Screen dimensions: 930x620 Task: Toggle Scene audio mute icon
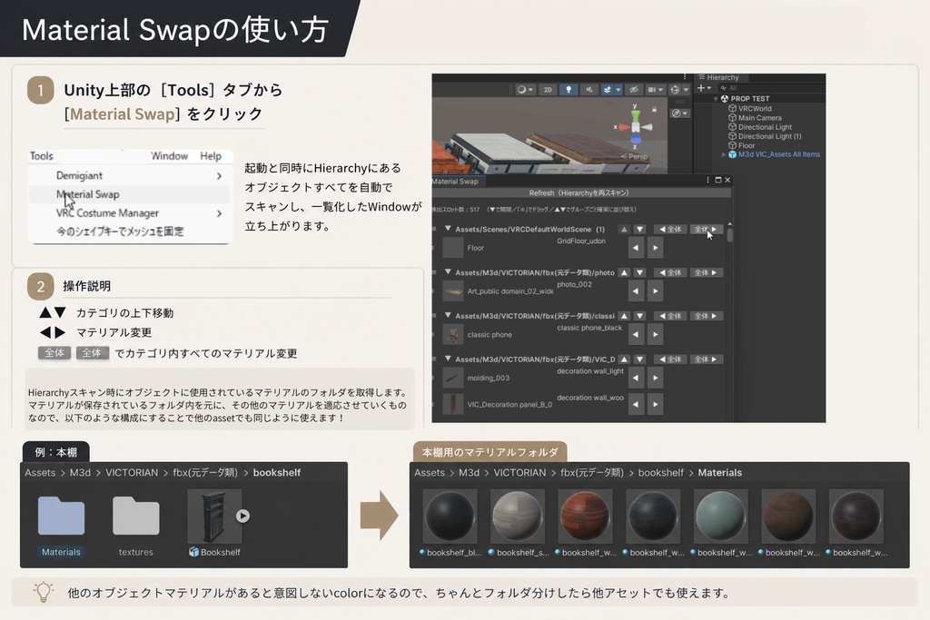[x=589, y=90]
